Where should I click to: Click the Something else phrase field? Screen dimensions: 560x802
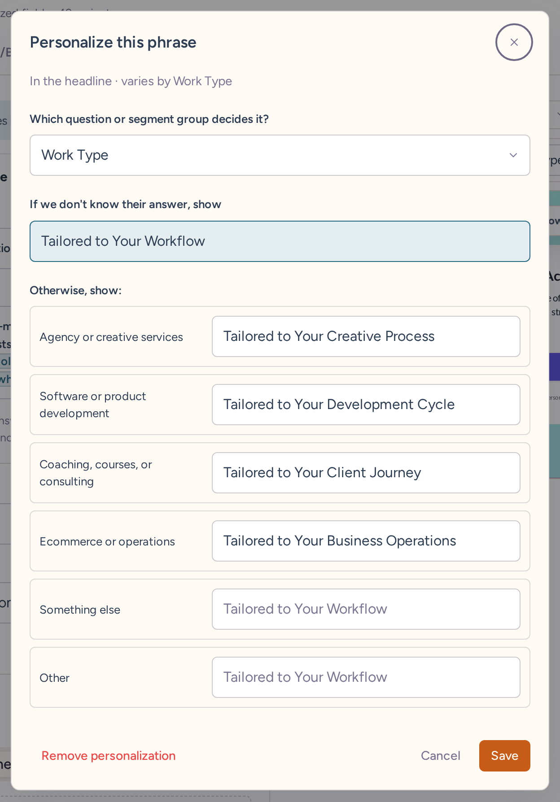click(x=366, y=609)
